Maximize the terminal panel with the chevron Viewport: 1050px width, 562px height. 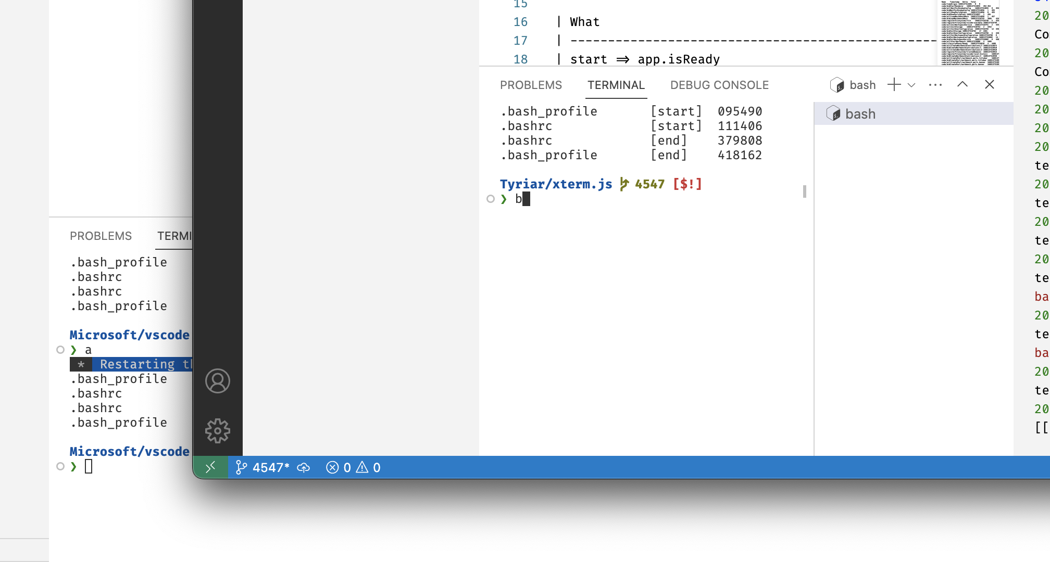962,84
